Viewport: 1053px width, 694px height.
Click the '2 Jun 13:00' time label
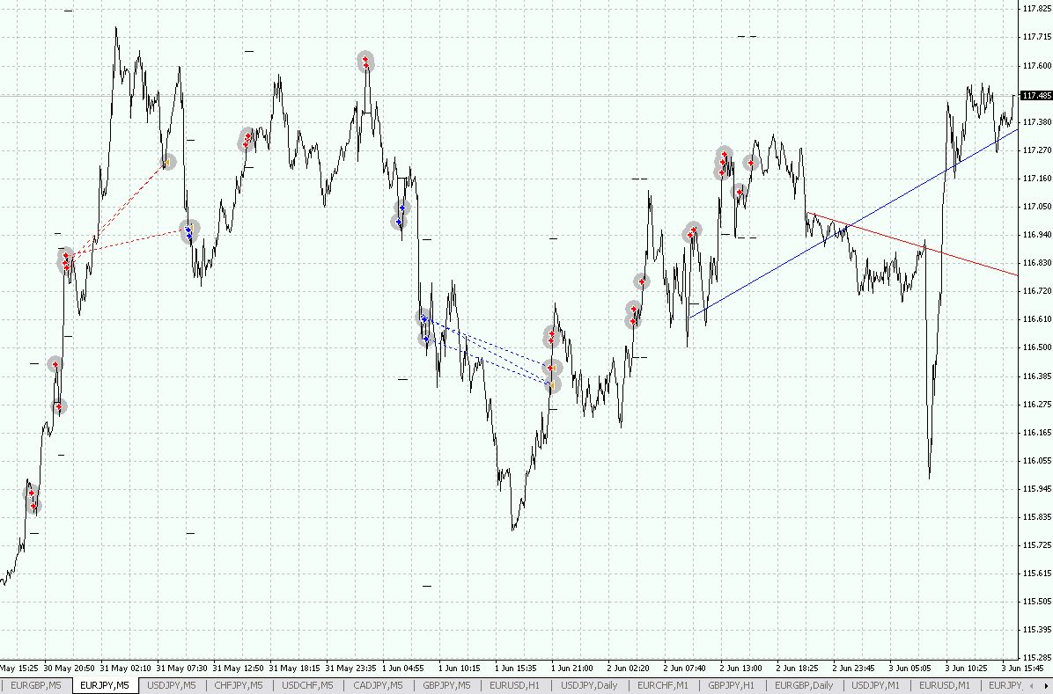(x=740, y=668)
